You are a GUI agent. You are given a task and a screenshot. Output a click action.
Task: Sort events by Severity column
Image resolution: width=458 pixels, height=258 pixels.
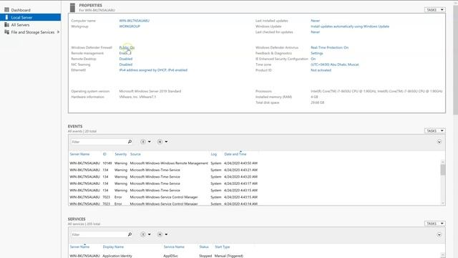coord(121,154)
